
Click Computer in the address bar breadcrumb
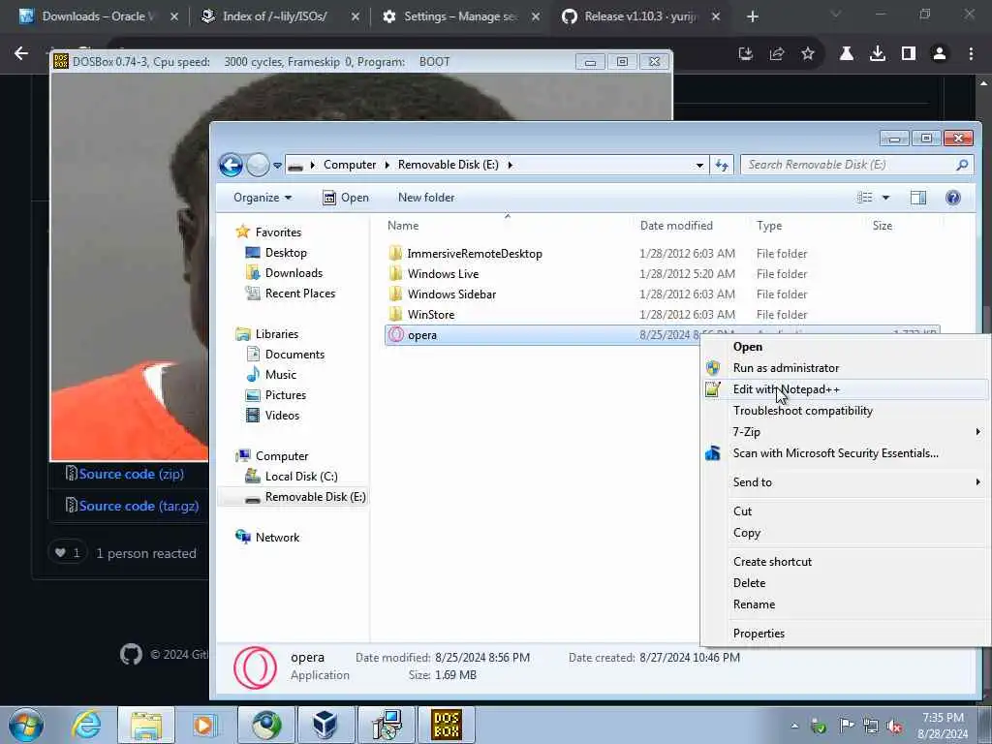[x=349, y=165]
